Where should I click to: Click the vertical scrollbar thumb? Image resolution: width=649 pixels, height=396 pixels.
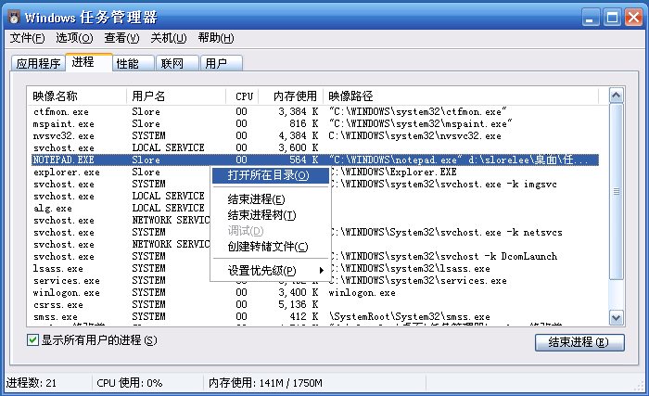[x=617, y=192]
